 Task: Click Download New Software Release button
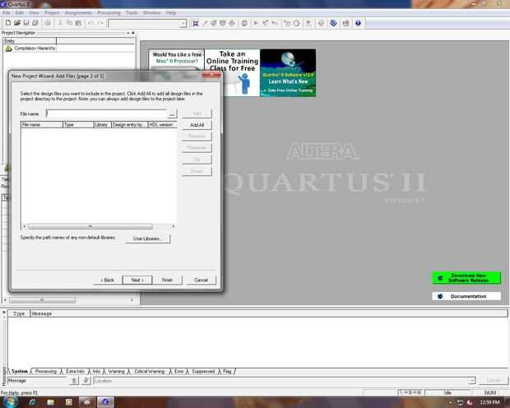(x=466, y=278)
